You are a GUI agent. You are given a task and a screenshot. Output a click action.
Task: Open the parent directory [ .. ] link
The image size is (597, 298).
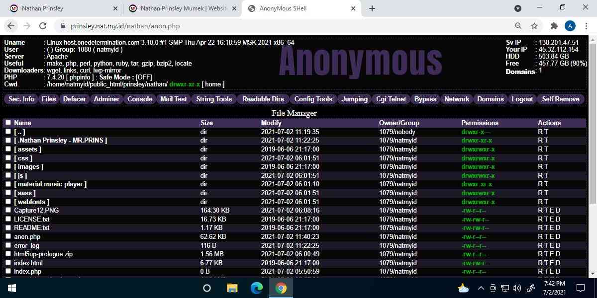click(20, 132)
